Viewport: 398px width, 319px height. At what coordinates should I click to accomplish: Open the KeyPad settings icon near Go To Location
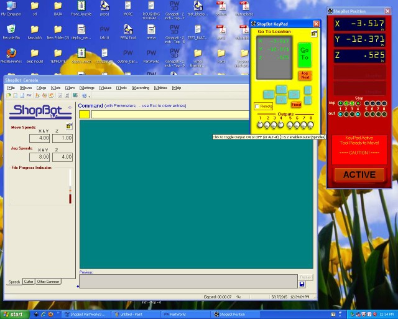click(x=314, y=34)
